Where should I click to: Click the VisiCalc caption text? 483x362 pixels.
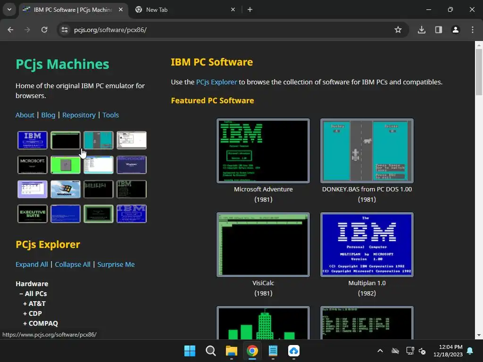coord(263,283)
